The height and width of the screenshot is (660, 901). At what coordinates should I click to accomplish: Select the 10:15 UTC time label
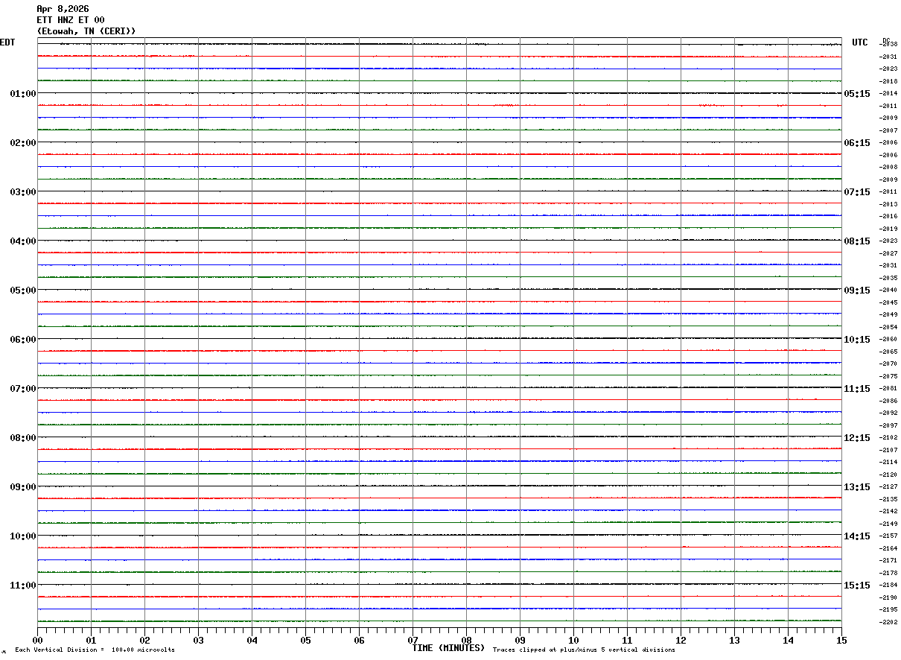[856, 340]
